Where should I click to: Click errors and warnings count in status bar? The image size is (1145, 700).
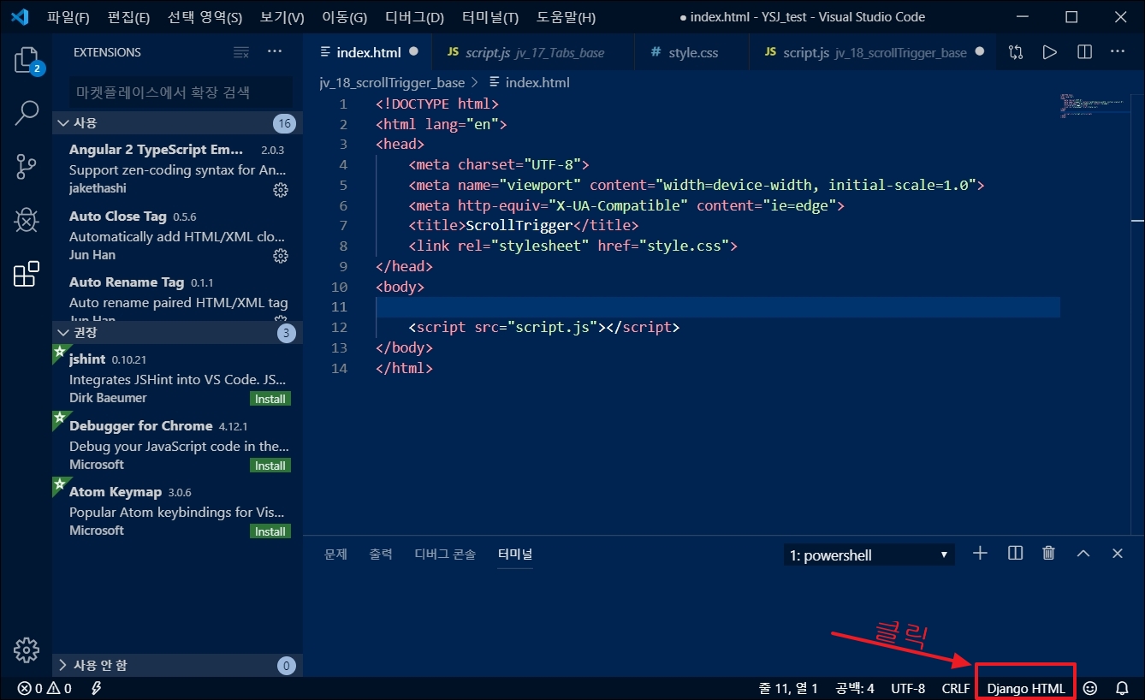click(x=44, y=688)
